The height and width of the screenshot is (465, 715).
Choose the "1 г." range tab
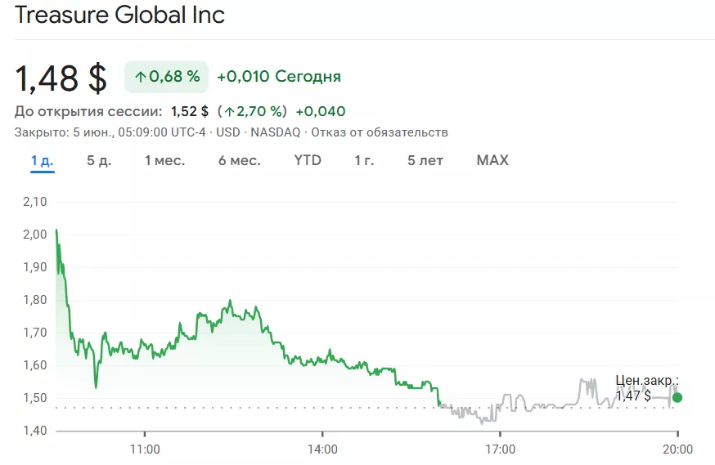pos(364,161)
